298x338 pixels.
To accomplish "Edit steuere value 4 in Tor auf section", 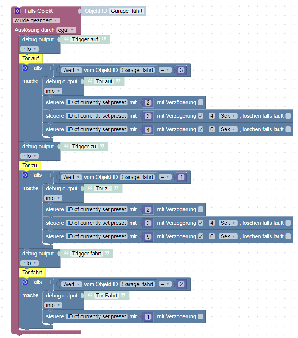I will point(148,130).
